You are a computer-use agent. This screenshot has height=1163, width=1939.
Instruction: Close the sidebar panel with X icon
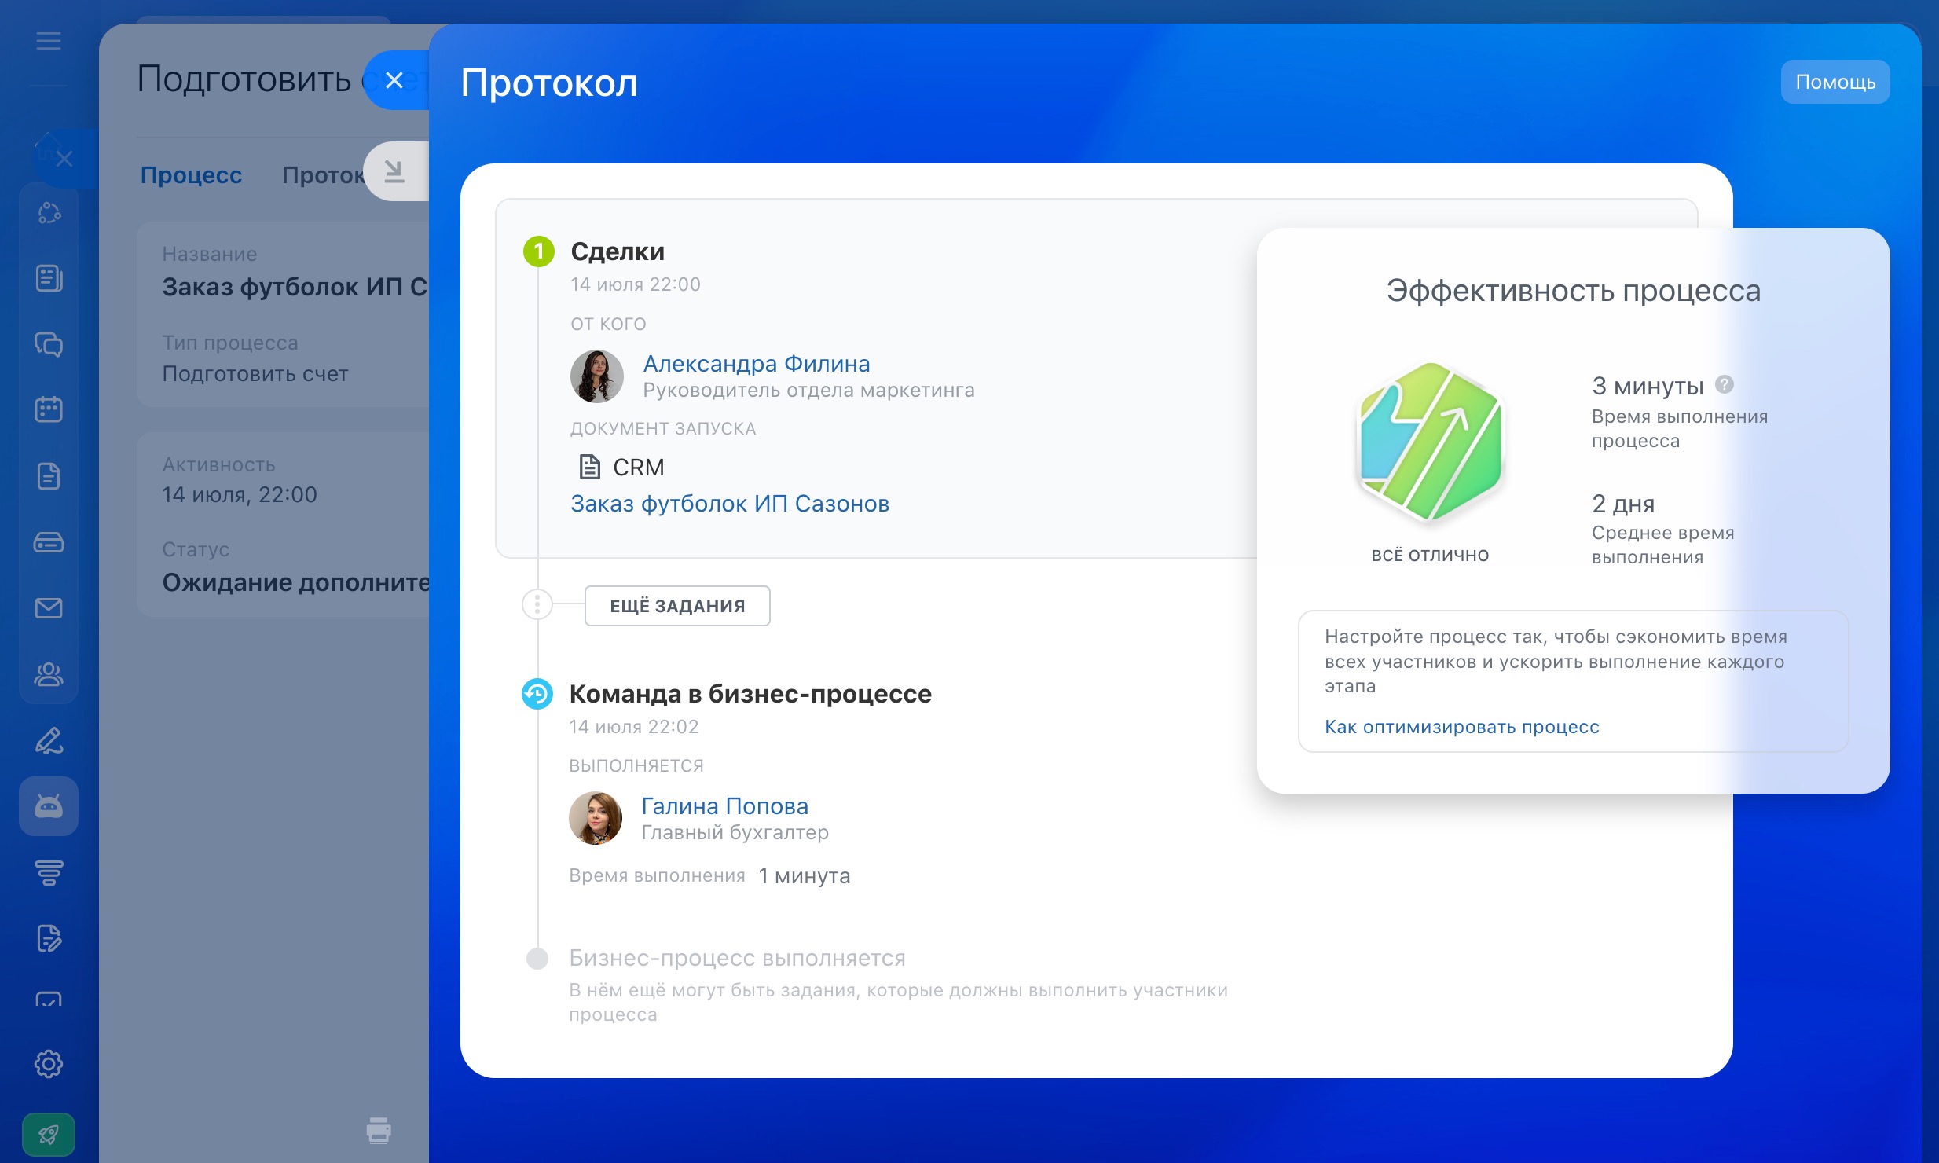(64, 159)
